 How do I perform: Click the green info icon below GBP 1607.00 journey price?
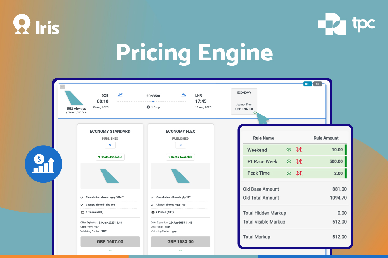point(255,112)
